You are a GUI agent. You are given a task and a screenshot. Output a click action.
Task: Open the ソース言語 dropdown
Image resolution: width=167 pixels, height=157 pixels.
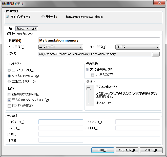(x=61, y=47)
